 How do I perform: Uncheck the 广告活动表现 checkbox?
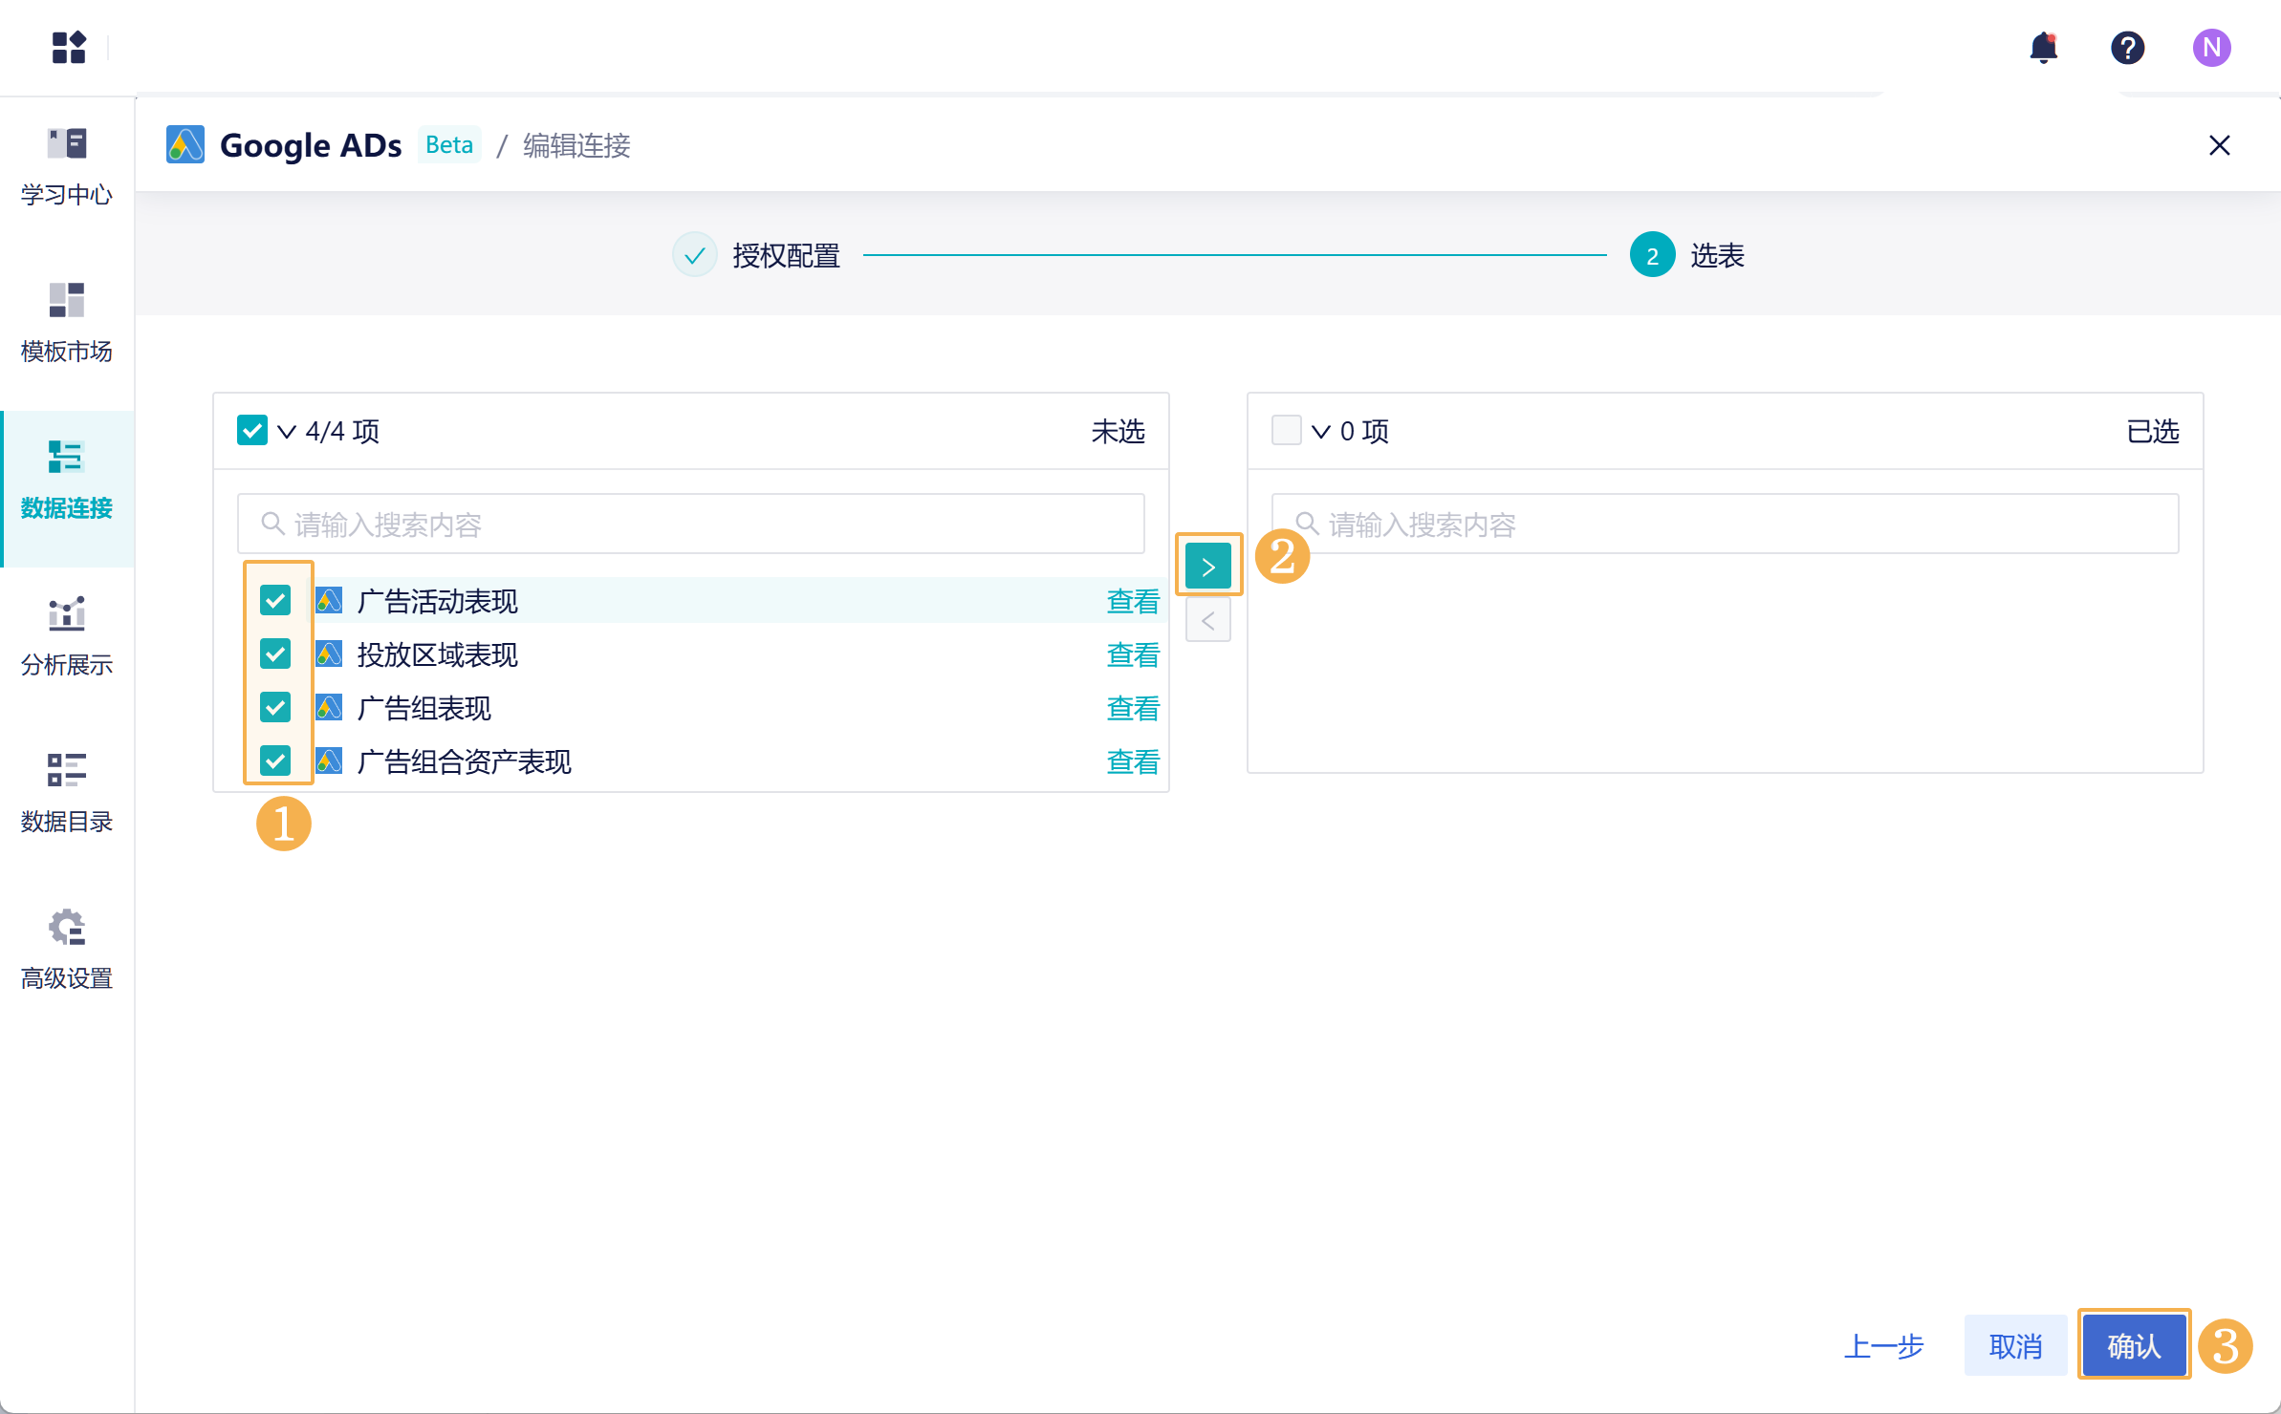coord(275,600)
